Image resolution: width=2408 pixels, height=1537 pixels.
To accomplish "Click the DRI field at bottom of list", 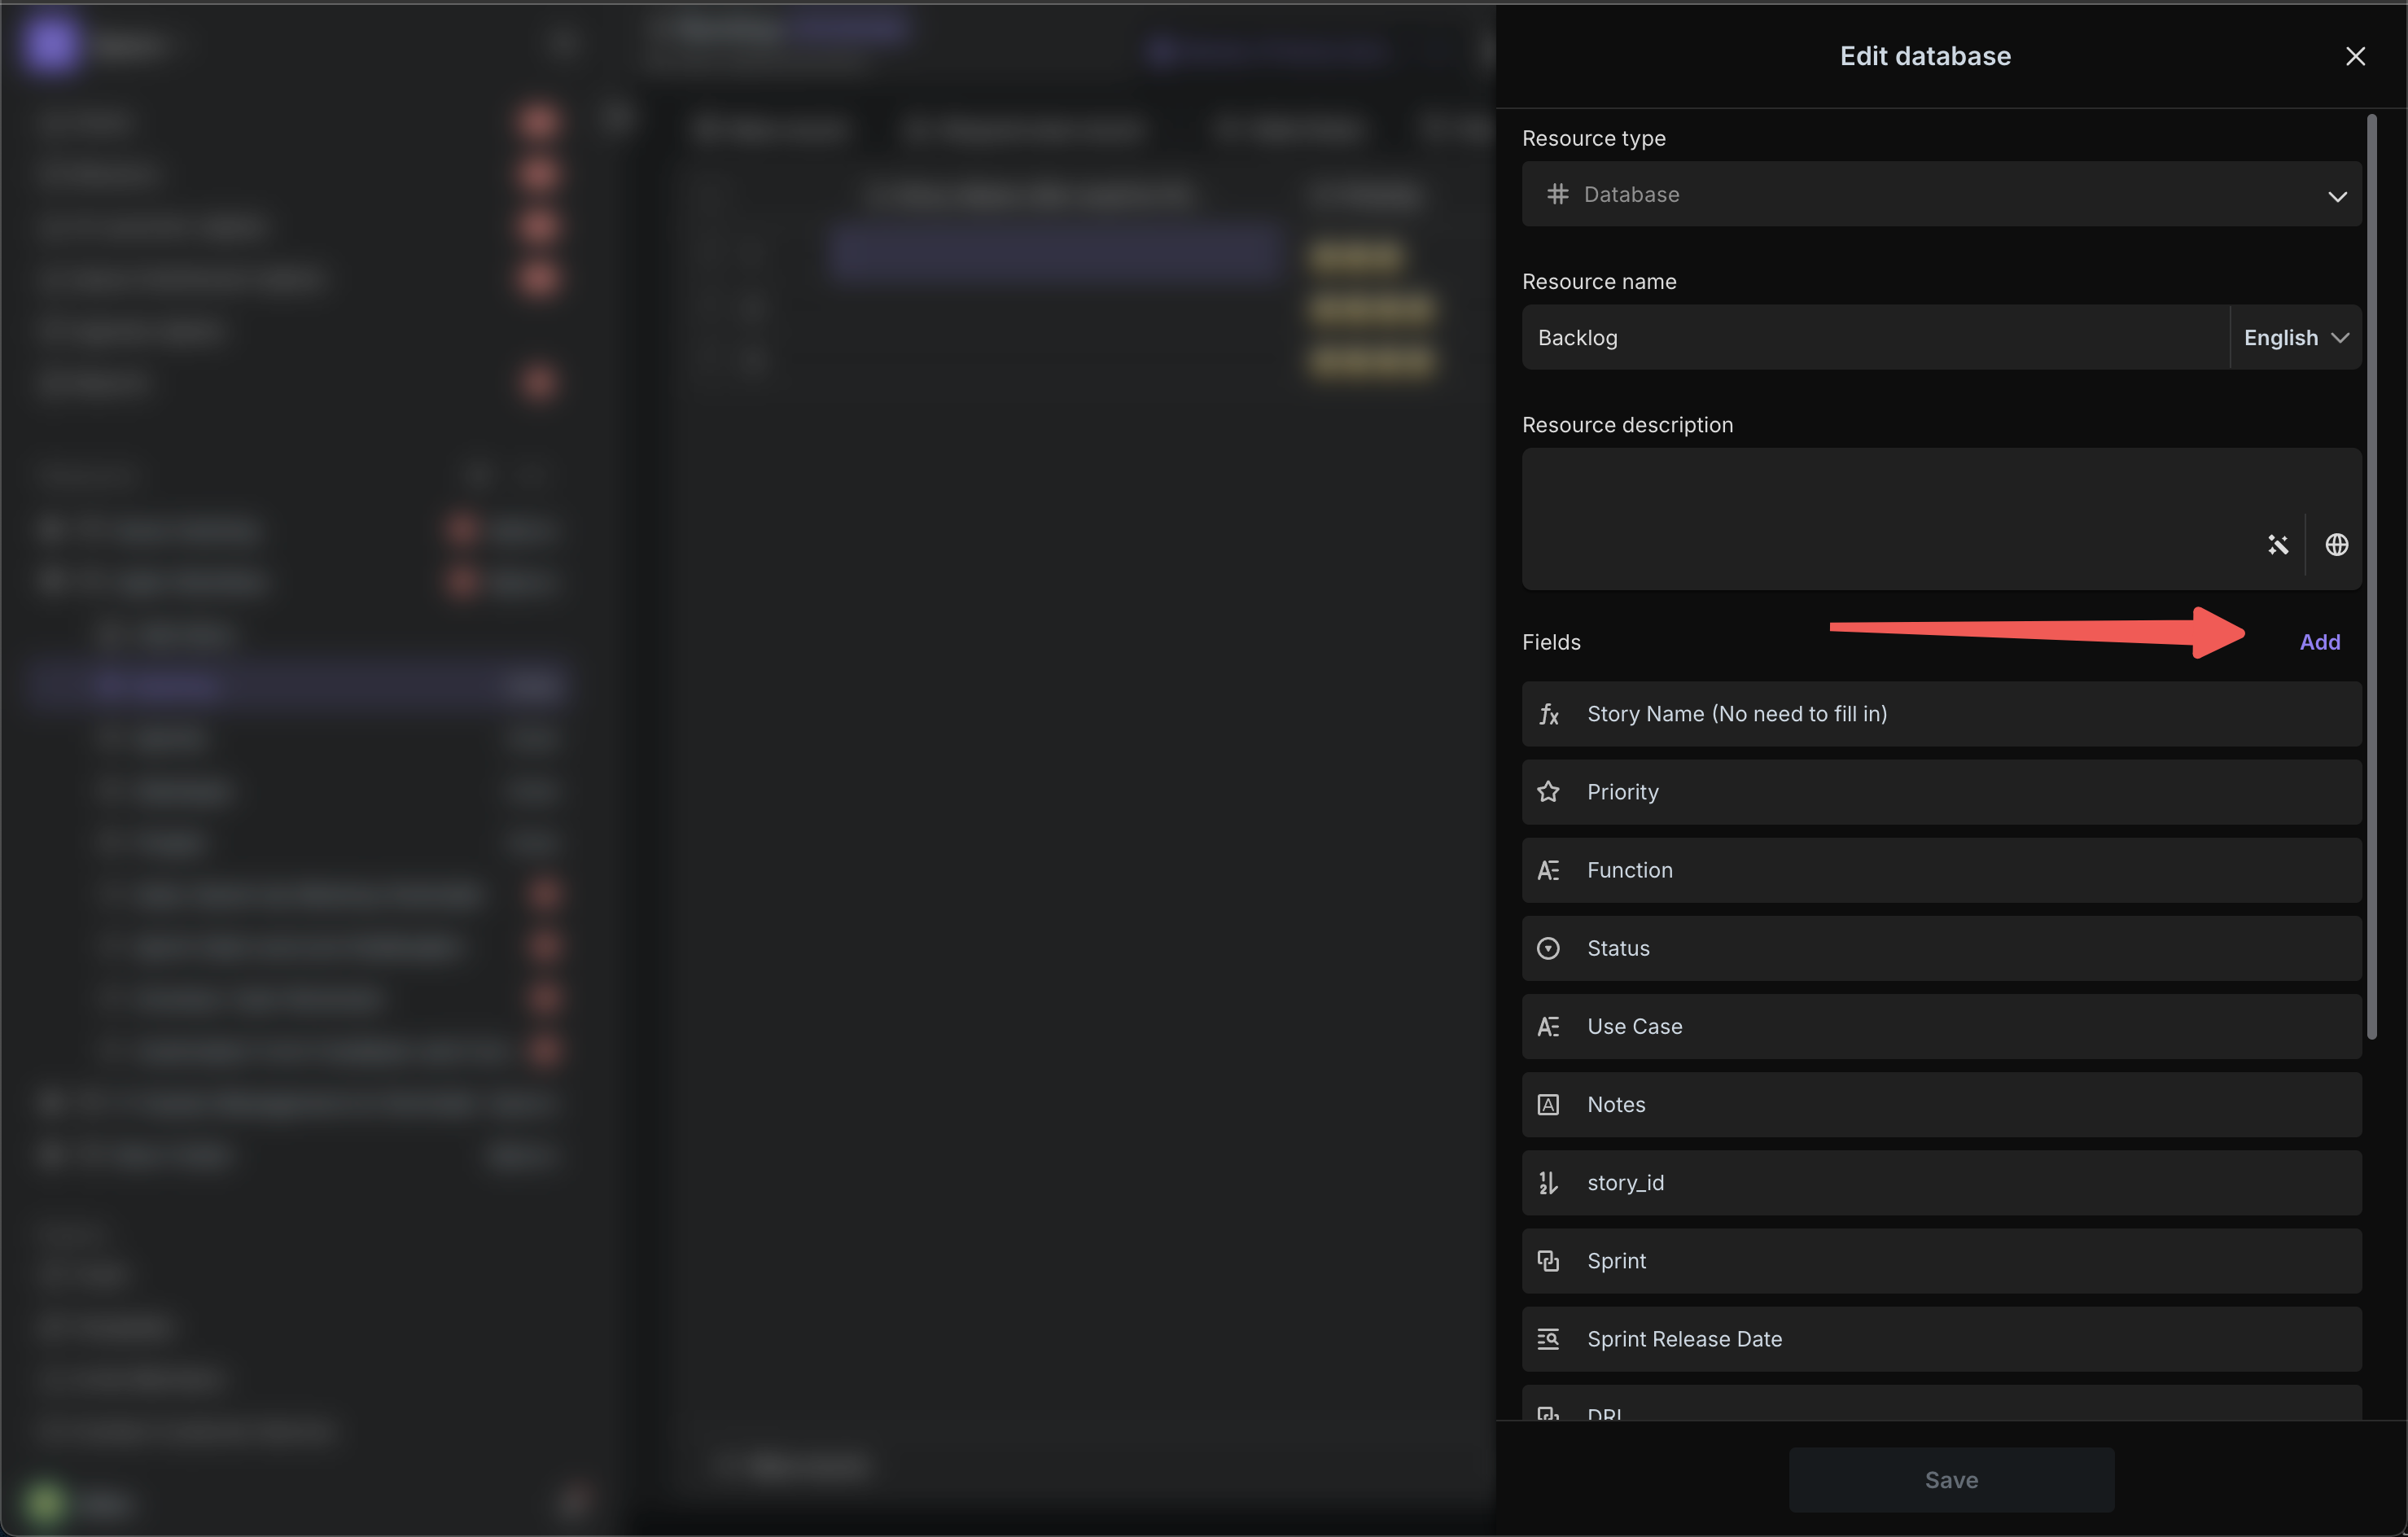I will (x=1939, y=1412).
